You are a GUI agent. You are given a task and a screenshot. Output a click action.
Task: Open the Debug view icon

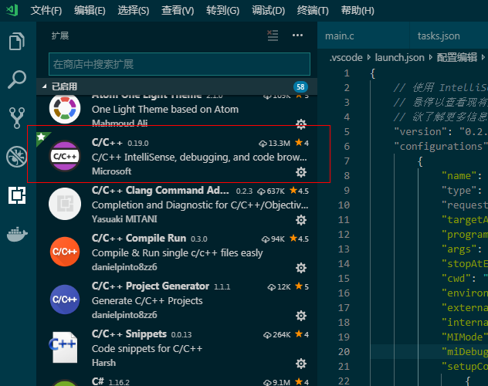(x=17, y=157)
